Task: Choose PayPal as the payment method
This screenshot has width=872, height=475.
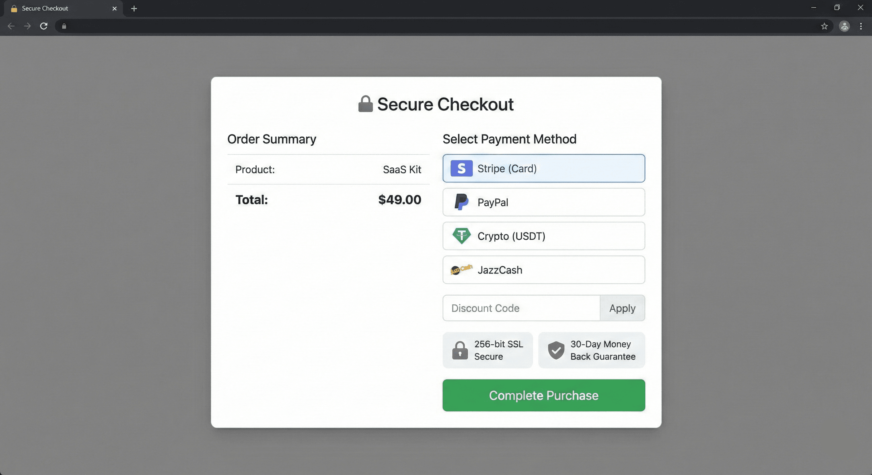Action: coord(543,202)
